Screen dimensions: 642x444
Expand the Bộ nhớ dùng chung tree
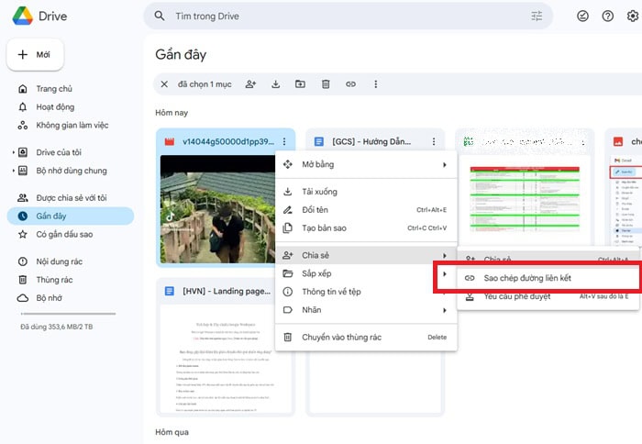[13, 171]
